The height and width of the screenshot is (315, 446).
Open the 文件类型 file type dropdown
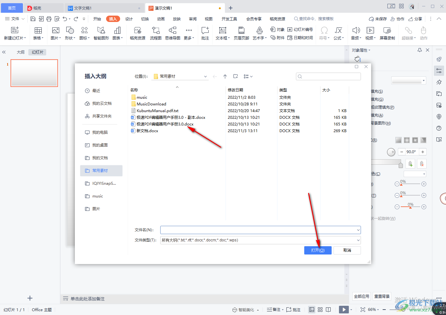pyautogui.click(x=358, y=240)
